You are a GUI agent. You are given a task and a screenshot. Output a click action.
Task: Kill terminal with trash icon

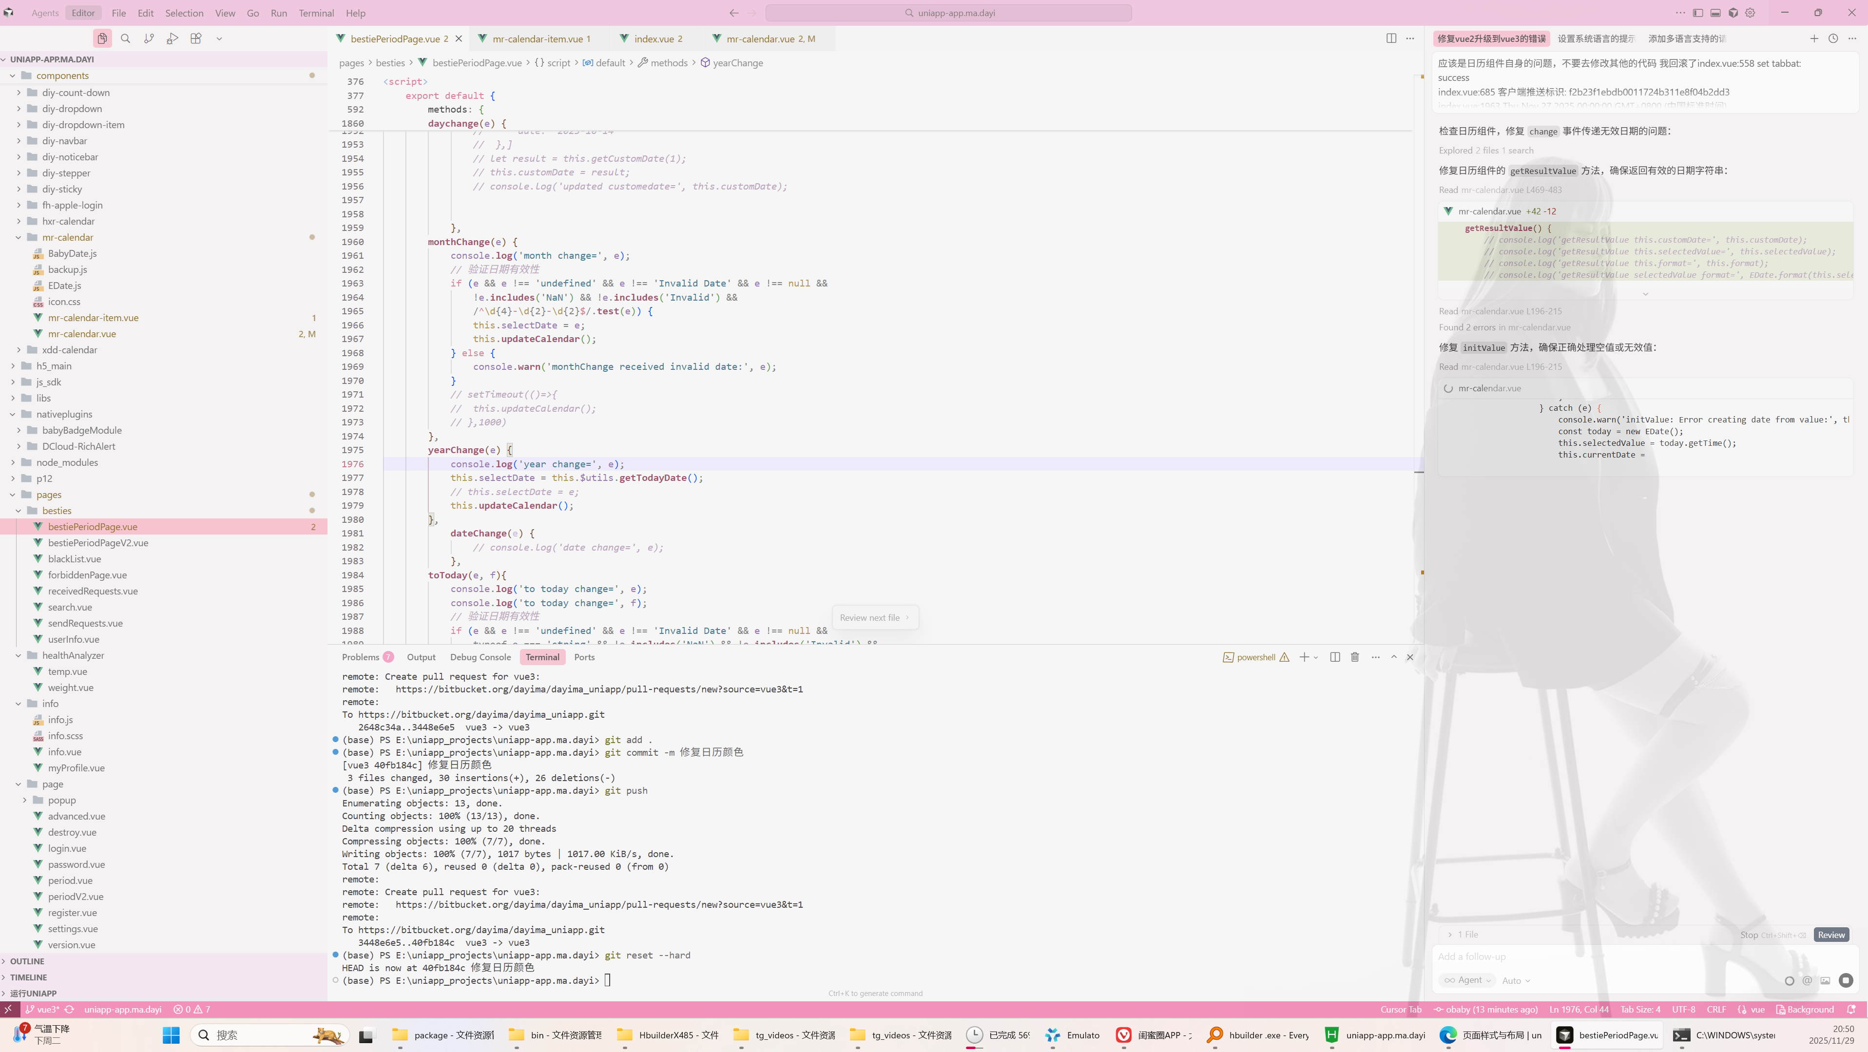pyautogui.click(x=1355, y=657)
